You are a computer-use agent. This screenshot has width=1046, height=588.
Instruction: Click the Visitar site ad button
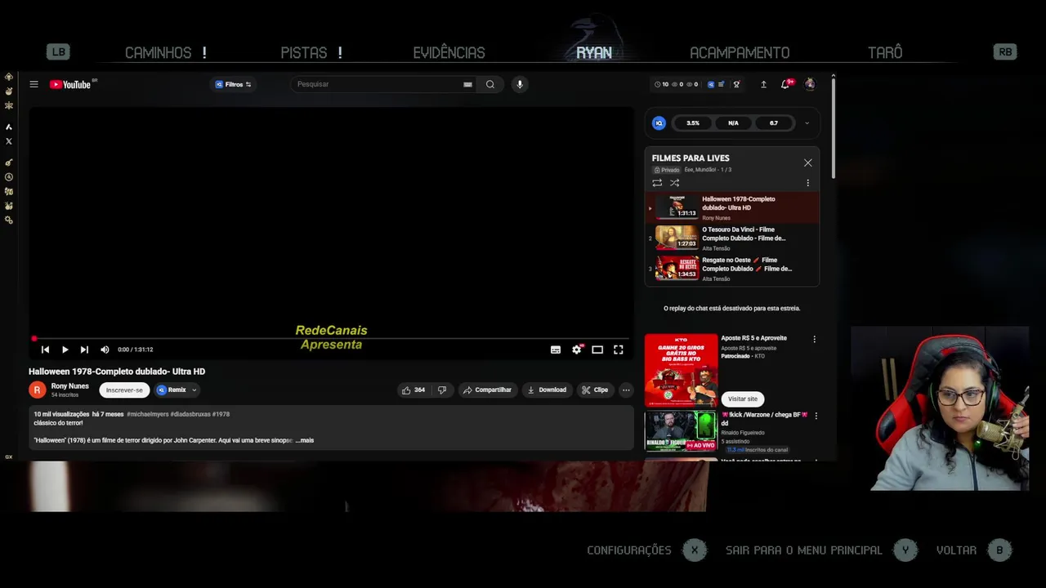pyautogui.click(x=742, y=399)
